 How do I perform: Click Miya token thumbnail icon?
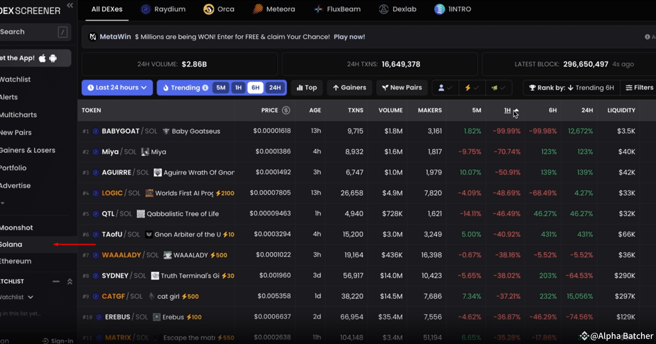click(x=145, y=152)
